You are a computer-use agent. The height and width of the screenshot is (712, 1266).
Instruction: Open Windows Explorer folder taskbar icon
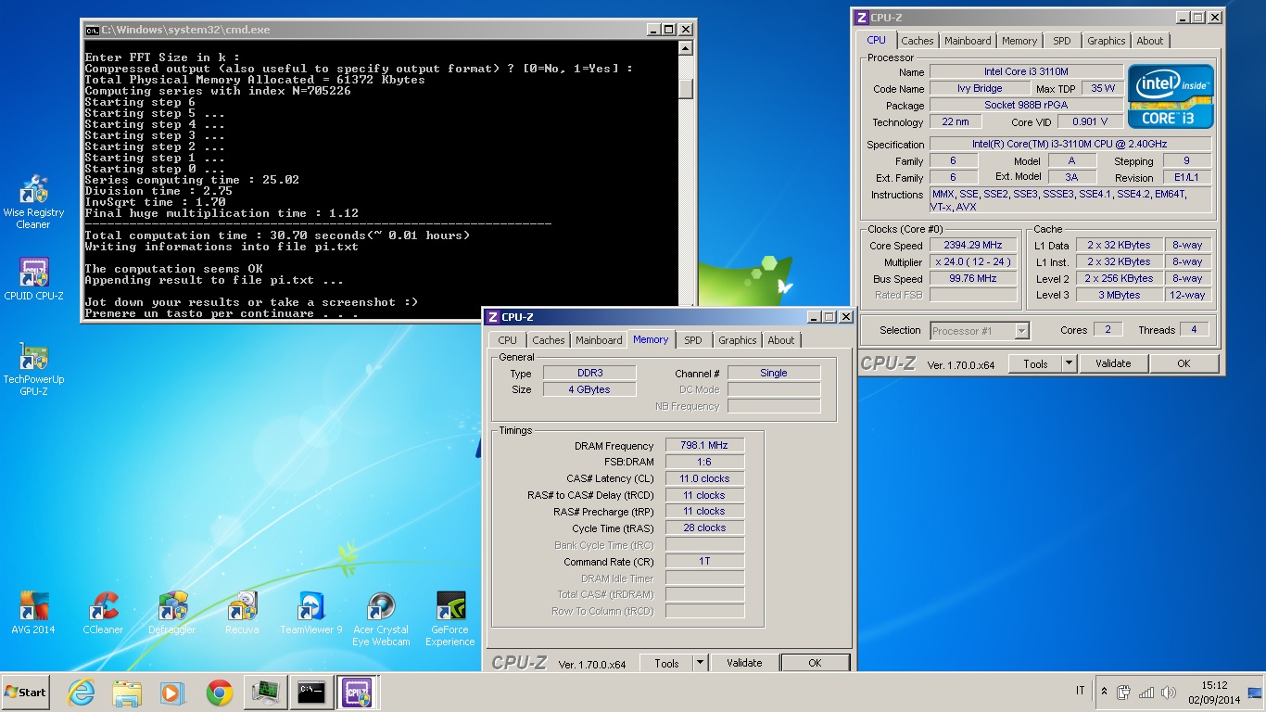point(126,693)
